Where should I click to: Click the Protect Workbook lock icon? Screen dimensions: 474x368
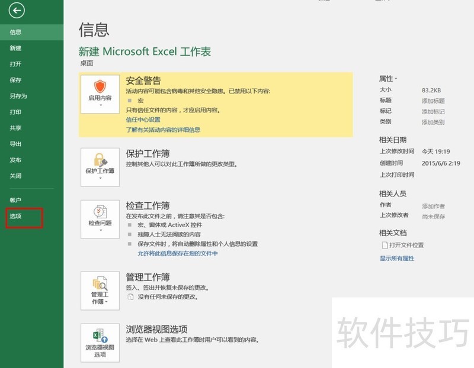pos(100,159)
